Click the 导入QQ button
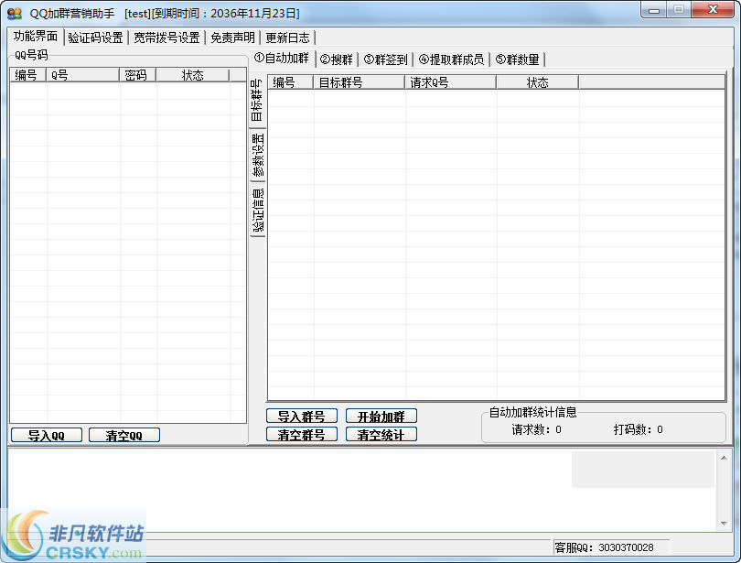 tap(47, 435)
